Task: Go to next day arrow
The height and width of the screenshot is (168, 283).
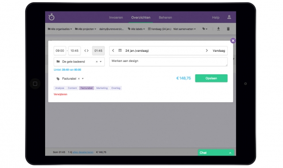Action: tap(207, 50)
